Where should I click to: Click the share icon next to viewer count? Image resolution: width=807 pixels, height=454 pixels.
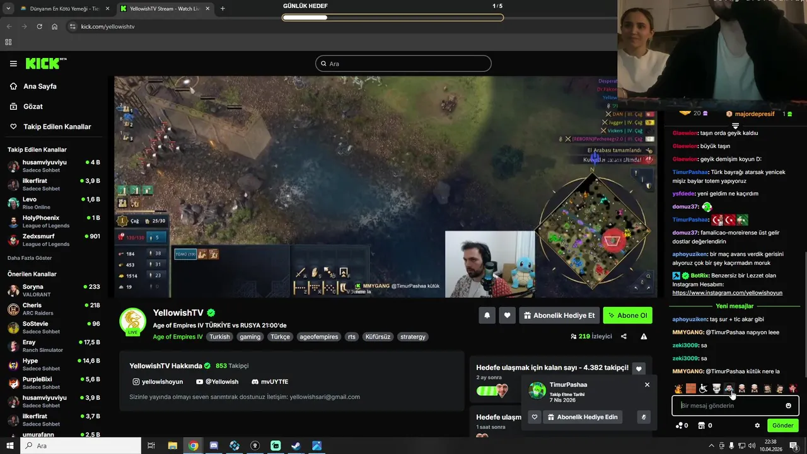pyautogui.click(x=624, y=337)
